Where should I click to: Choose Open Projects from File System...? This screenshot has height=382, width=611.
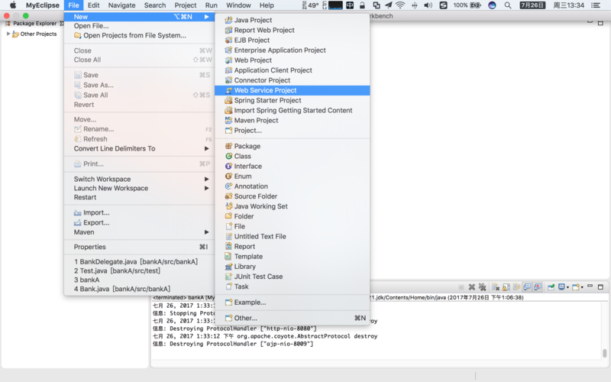[x=139, y=35]
